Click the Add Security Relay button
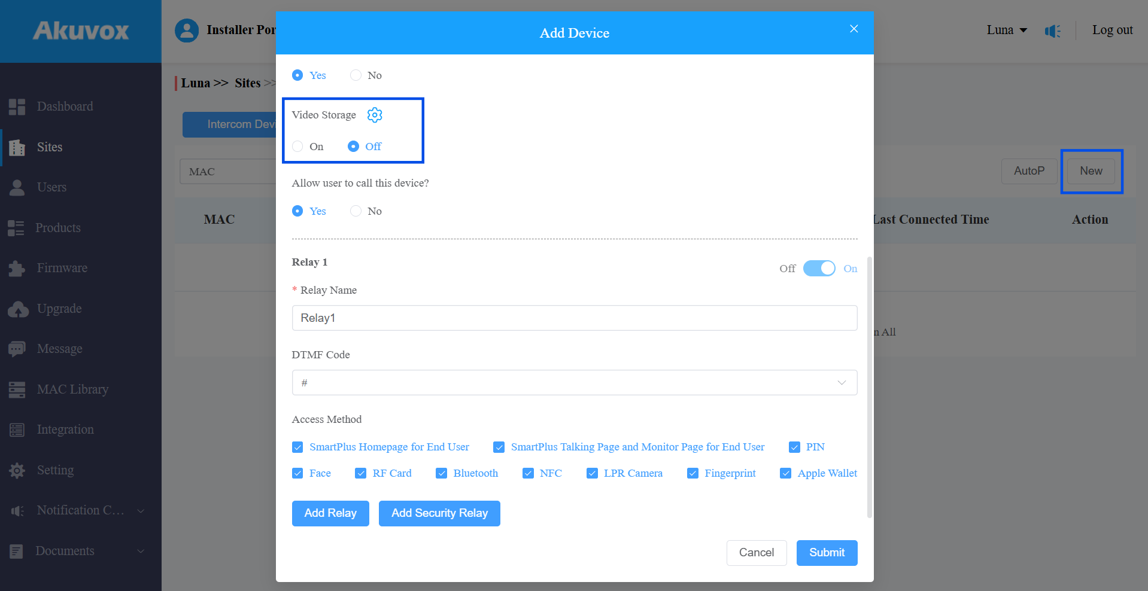Image resolution: width=1148 pixels, height=591 pixels. (x=439, y=513)
